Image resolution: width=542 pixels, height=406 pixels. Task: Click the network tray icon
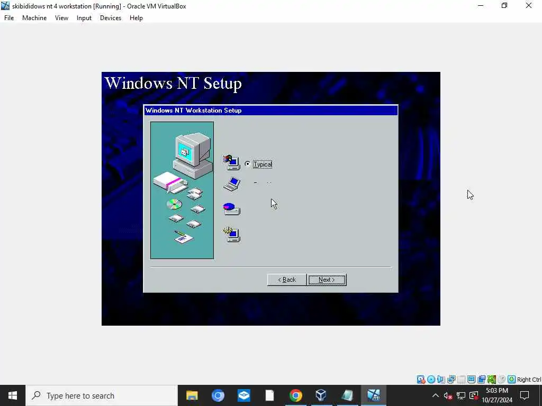[461, 395]
